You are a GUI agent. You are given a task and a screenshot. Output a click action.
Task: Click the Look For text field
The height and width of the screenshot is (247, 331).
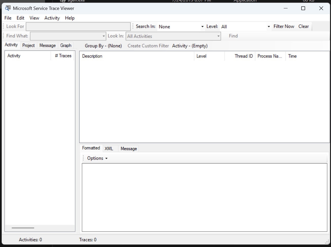tap(78, 26)
